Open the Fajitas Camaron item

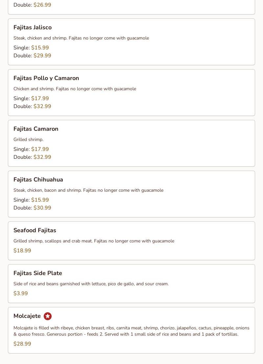click(x=131, y=143)
